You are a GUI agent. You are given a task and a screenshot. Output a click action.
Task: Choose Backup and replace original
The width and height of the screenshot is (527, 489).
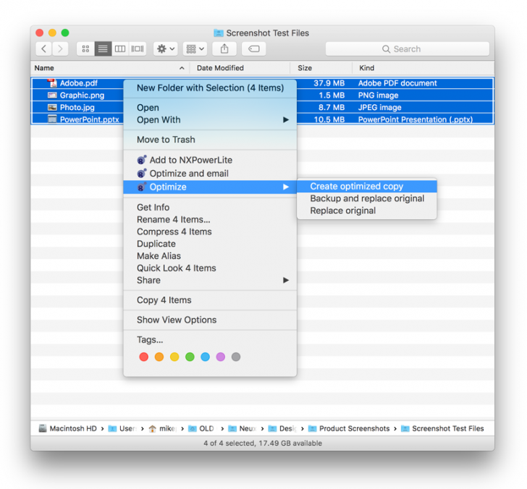[x=367, y=198]
